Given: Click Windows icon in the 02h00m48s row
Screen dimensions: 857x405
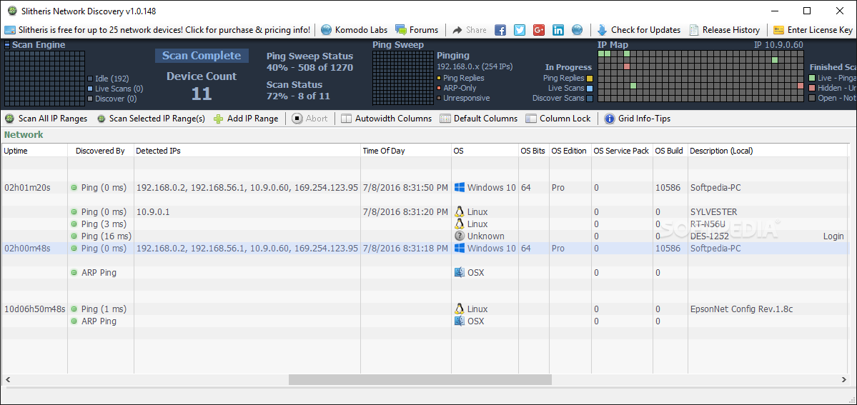Looking at the screenshot, I should click(460, 248).
